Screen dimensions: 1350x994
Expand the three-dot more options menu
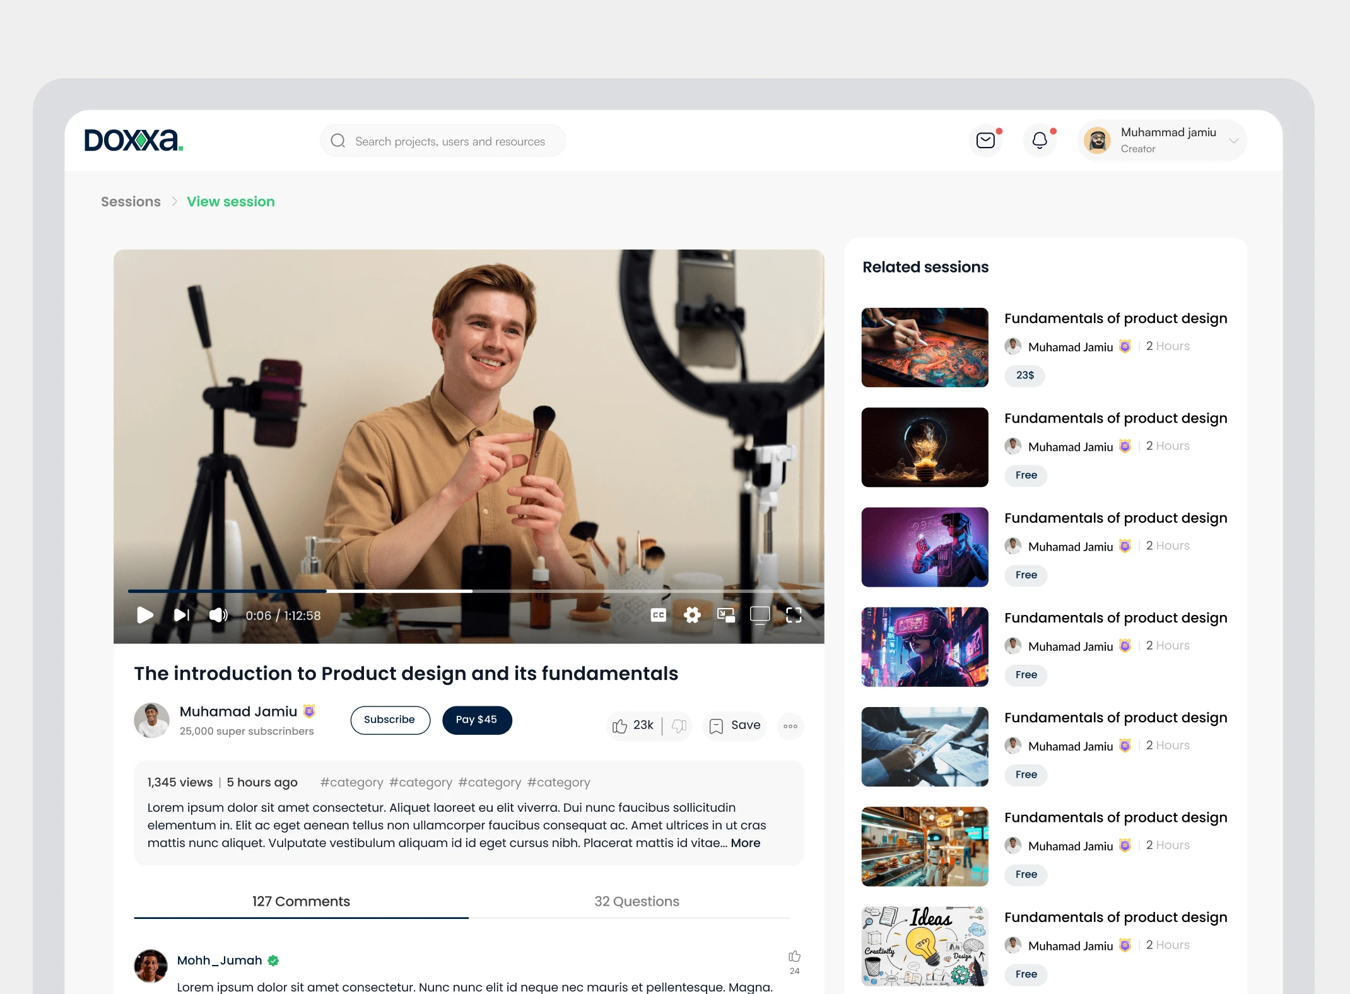click(790, 724)
